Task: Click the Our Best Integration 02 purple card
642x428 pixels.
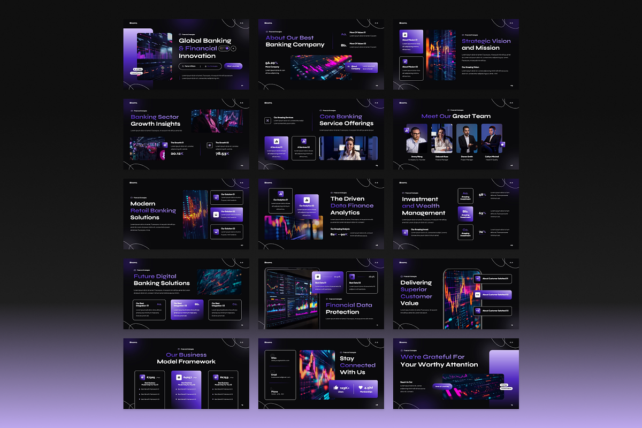Action: (187, 310)
